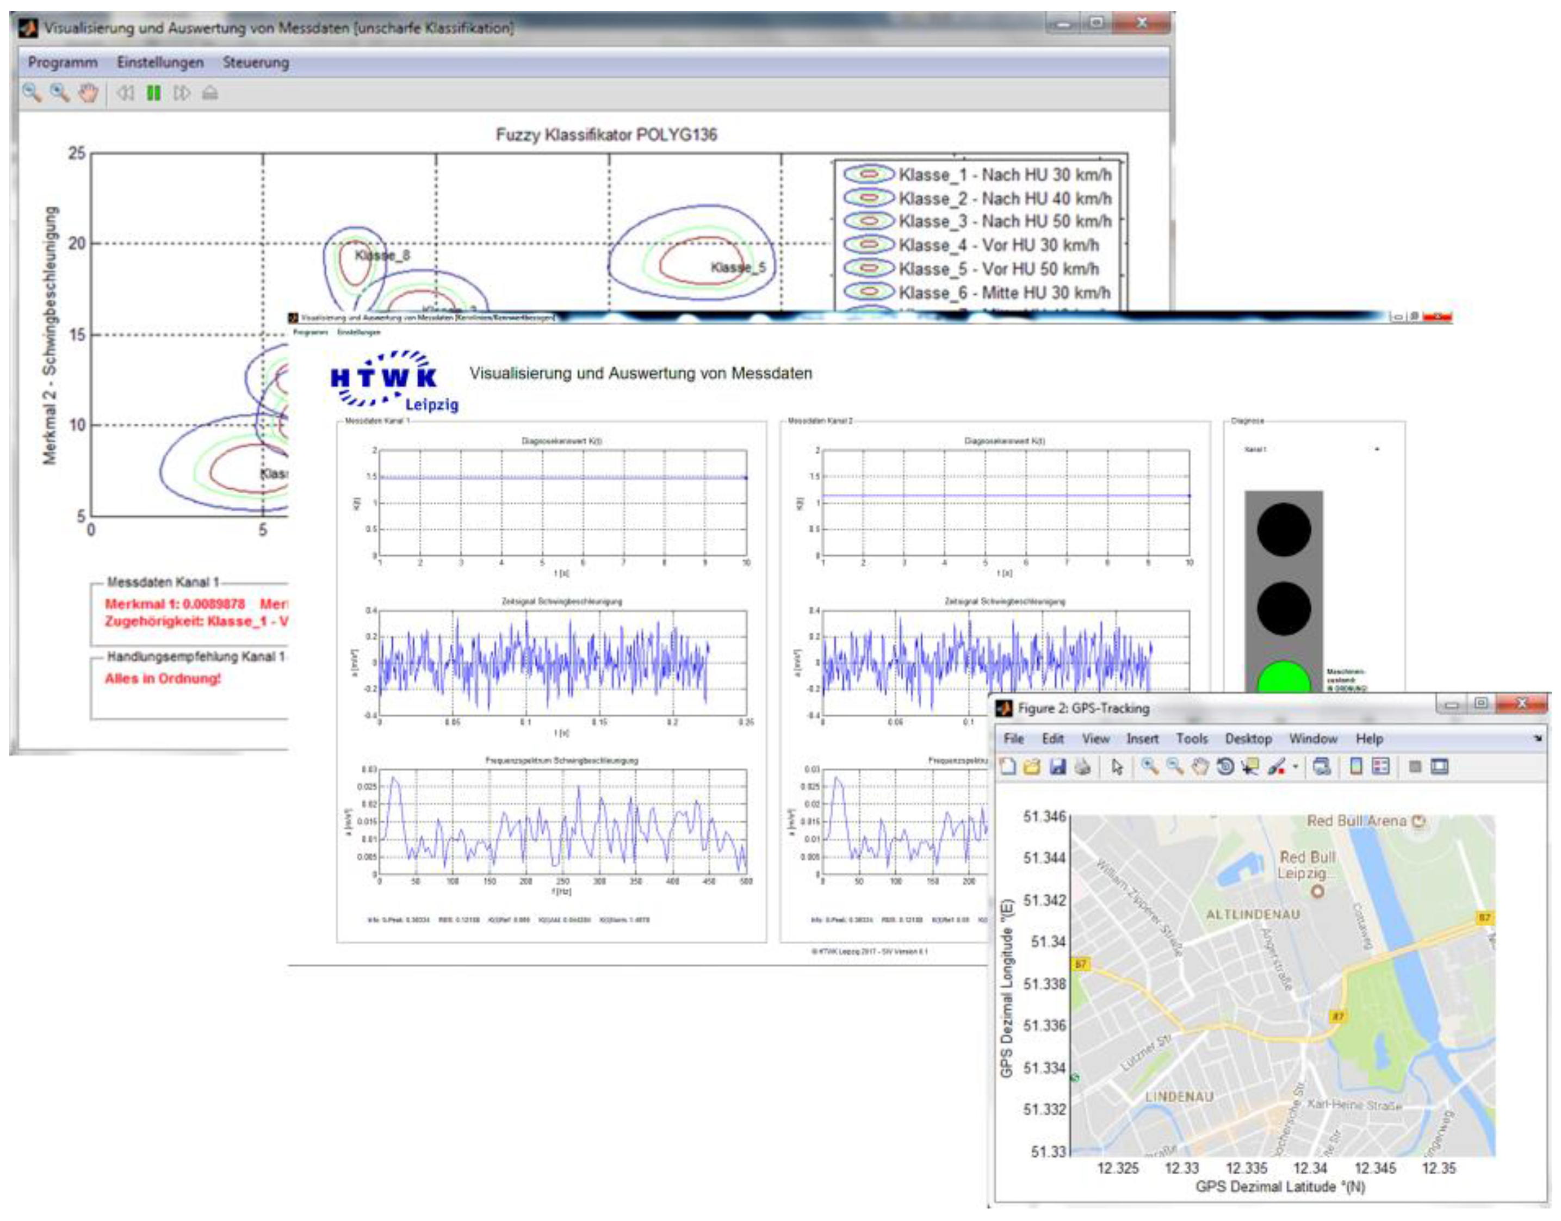The image size is (1561, 1221).
Task: Toggle the Insert Legend icon in GPS figure
Action: (1381, 767)
